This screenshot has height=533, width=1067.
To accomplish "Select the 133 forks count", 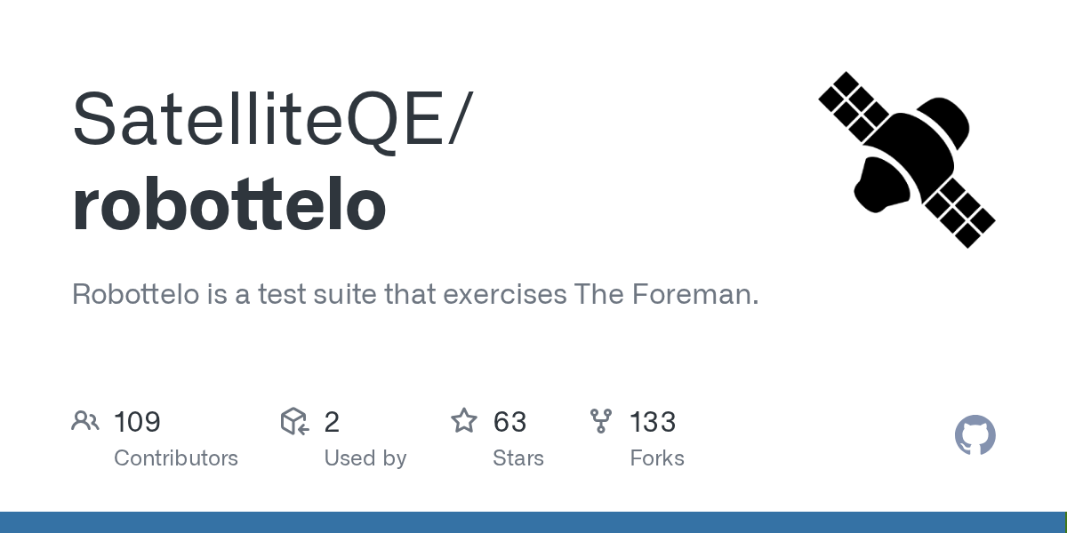I will coord(653,422).
